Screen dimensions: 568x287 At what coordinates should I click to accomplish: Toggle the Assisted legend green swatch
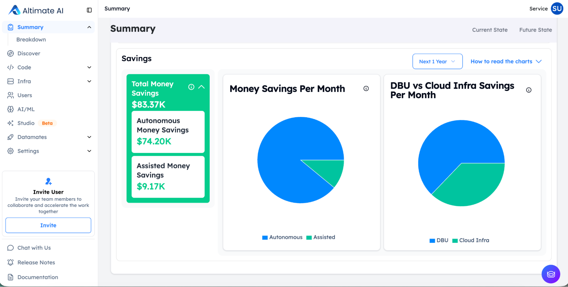click(309, 238)
